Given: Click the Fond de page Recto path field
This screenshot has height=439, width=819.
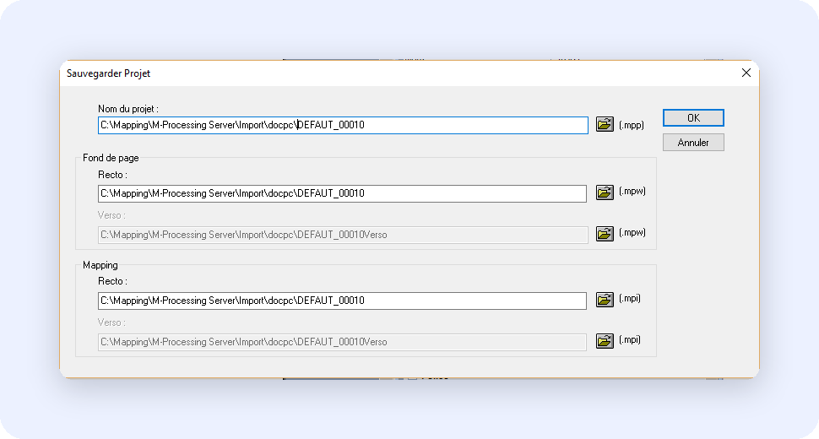Looking at the screenshot, I should pyautogui.click(x=342, y=193).
